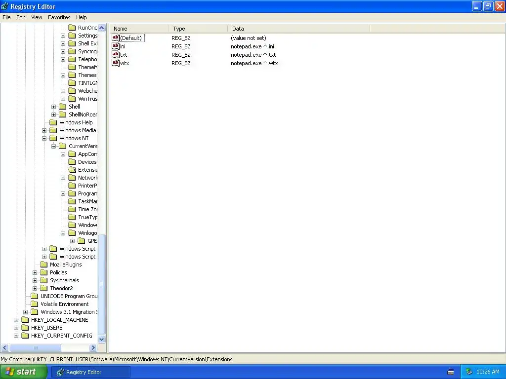The image size is (506, 379).
Task: Expand the GPE tree node
Action: click(72, 241)
